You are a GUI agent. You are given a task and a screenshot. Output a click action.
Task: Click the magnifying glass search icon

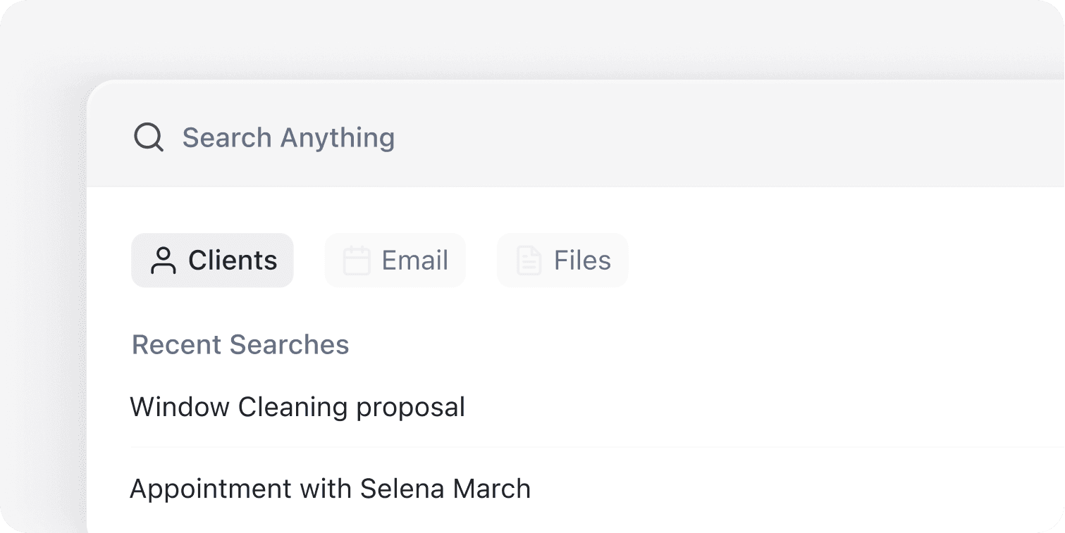tap(147, 137)
